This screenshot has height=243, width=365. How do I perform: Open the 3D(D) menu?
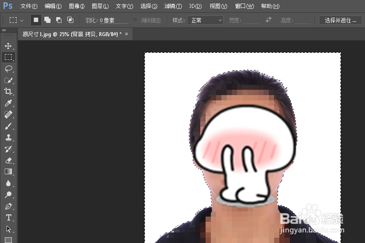195,6
